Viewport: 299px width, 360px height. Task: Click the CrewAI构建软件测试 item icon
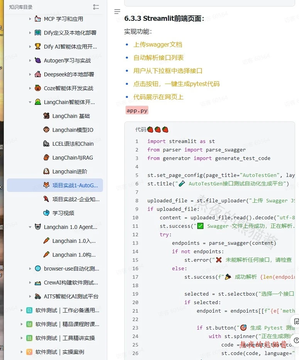pyautogui.click(x=38, y=283)
